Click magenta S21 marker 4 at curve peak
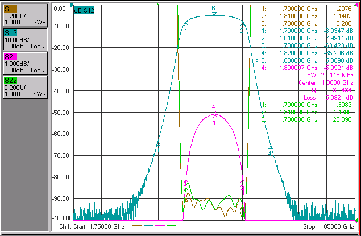Screen dimensions: 361x236 [x=214, y=113]
